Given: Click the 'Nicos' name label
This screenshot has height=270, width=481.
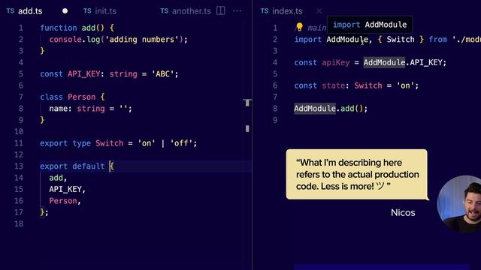Looking at the screenshot, I should coord(403,213).
